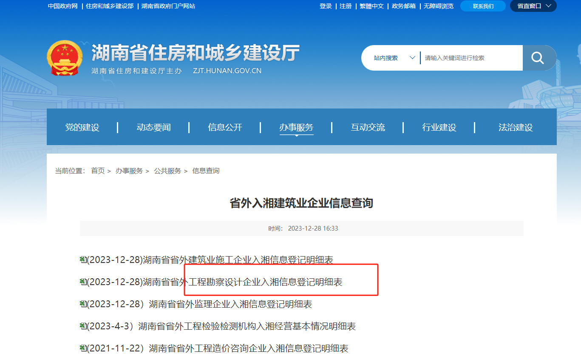Click the timestamp 2023-12-28 16:33
Viewport: 581px width, 354px height.
click(313, 228)
